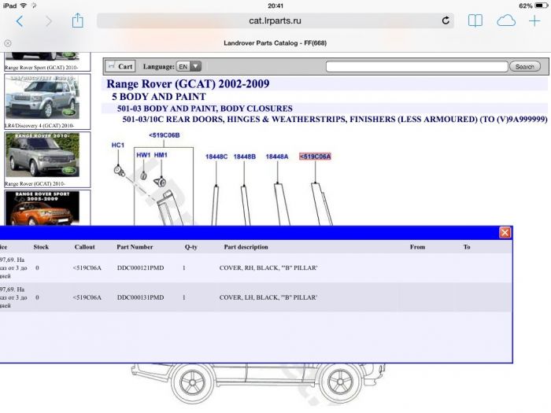551x413 pixels.
Task: Open 501-03 BODY CLOSURES section link
Action: tap(205, 109)
